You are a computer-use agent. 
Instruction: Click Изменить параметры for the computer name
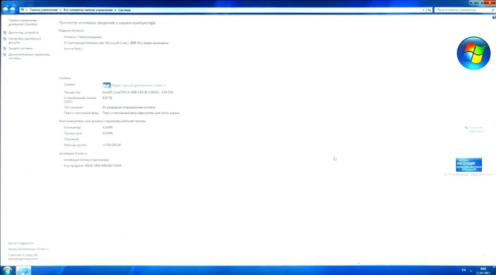474,129
